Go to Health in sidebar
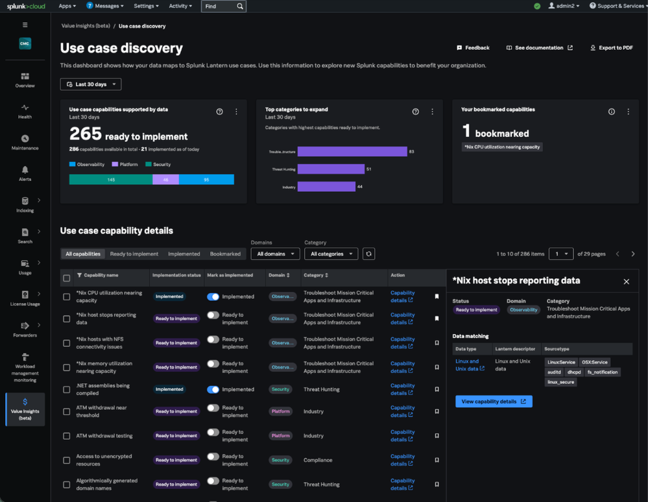This screenshot has width=648, height=502. [25, 112]
